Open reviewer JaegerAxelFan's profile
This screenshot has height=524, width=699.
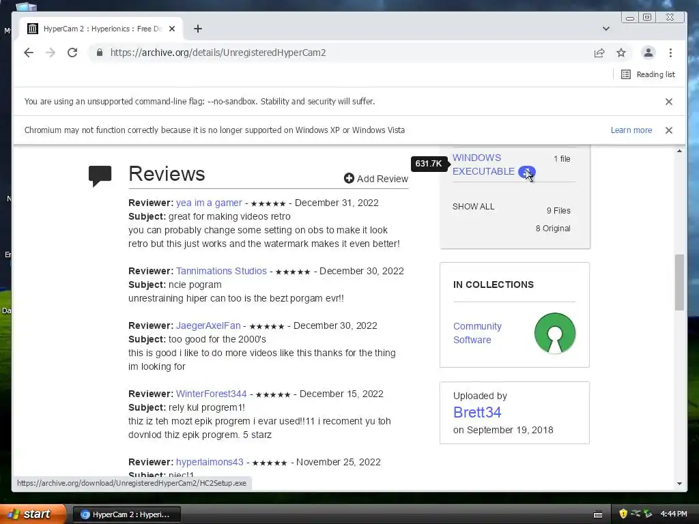click(208, 325)
